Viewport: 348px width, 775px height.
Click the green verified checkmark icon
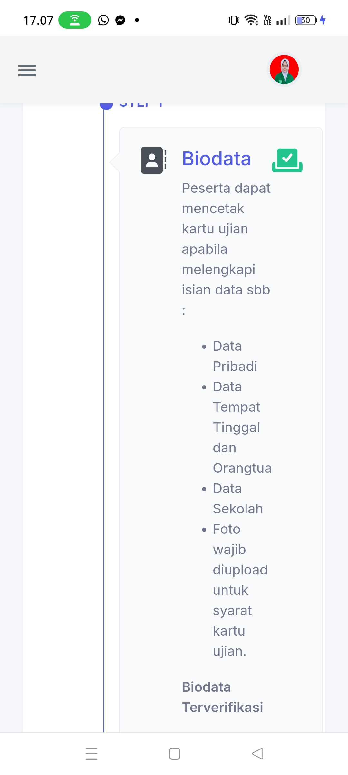point(287,160)
